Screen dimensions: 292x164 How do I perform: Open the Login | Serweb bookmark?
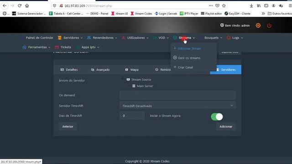(166, 13)
